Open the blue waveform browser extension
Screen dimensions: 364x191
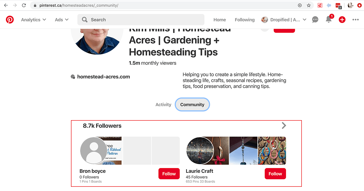pos(329,5)
